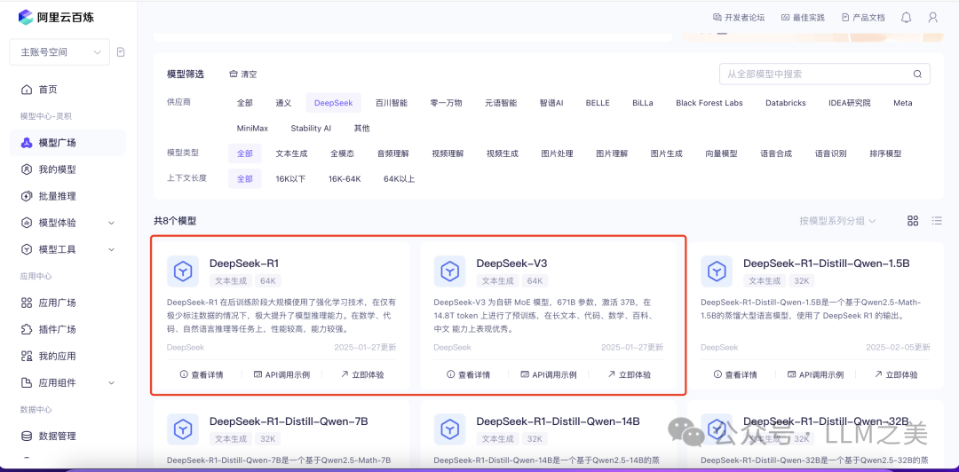959x472 pixels.
Task: Open 最佳实践 link
Action: pyautogui.click(x=803, y=17)
